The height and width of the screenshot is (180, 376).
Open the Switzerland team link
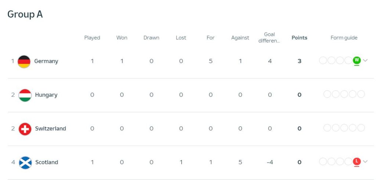click(x=50, y=129)
